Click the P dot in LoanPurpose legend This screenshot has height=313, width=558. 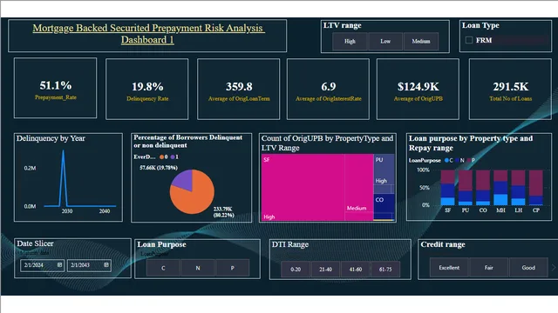click(468, 160)
